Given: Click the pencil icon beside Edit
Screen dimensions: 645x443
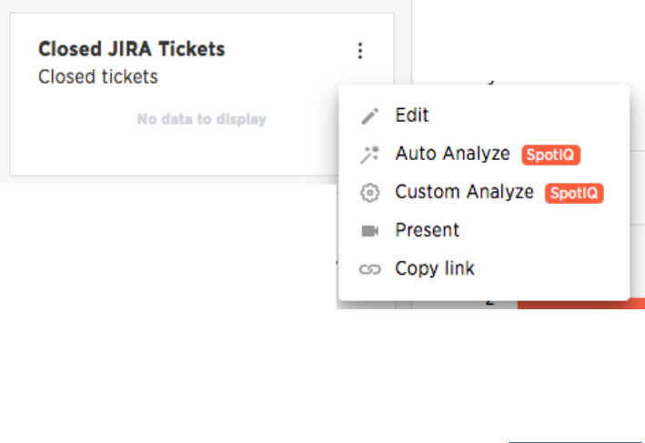Looking at the screenshot, I should (368, 116).
